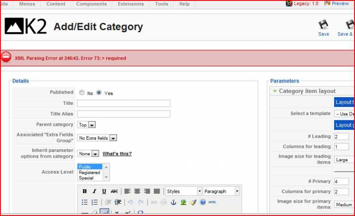
Task: Select Registered access level
Action: (x=90, y=172)
